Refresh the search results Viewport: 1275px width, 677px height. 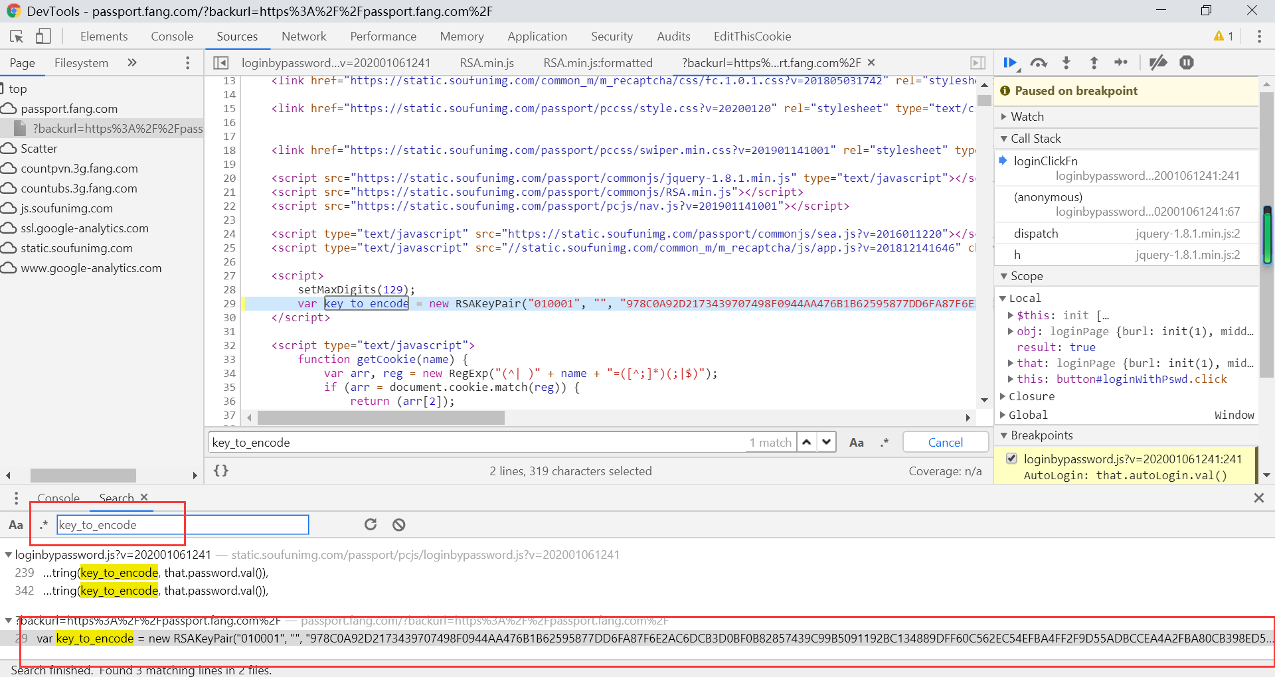371,525
